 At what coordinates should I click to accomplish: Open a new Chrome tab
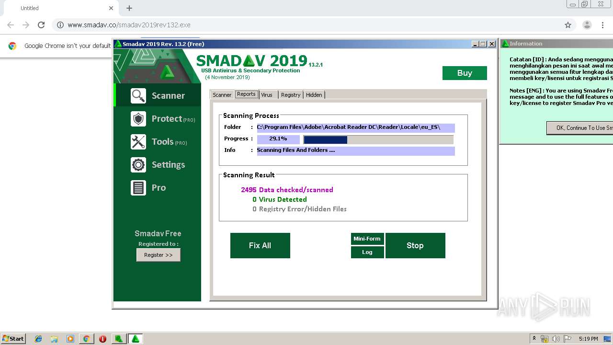[129, 8]
